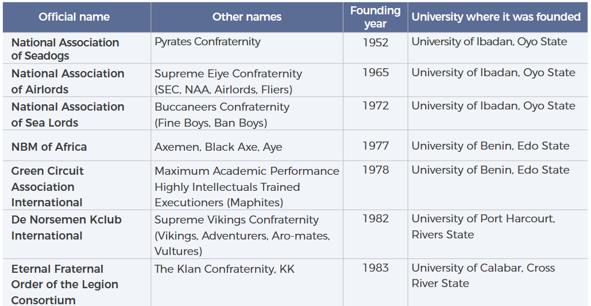Select "Axemen, Black Axe, Aye" cell
The height and width of the screenshot is (306, 591).
218,147
